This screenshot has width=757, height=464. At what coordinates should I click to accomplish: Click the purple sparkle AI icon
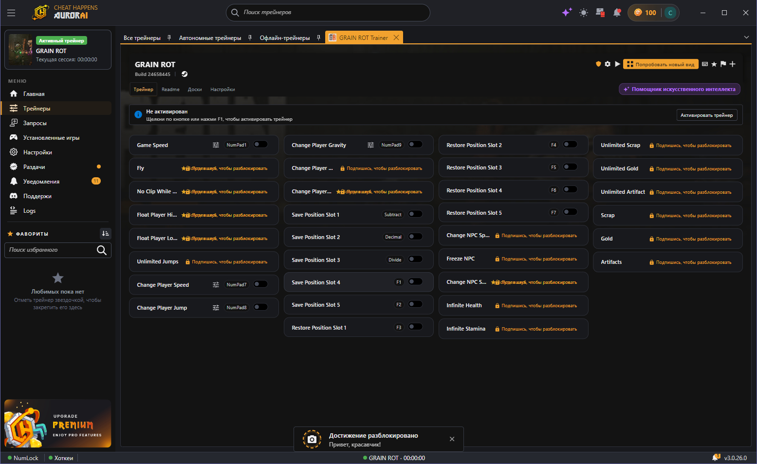click(x=566, y=13)
